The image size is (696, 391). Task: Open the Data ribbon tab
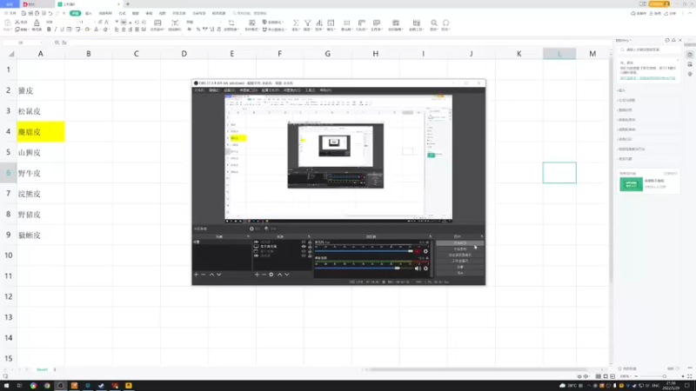[x=136, y=13]
